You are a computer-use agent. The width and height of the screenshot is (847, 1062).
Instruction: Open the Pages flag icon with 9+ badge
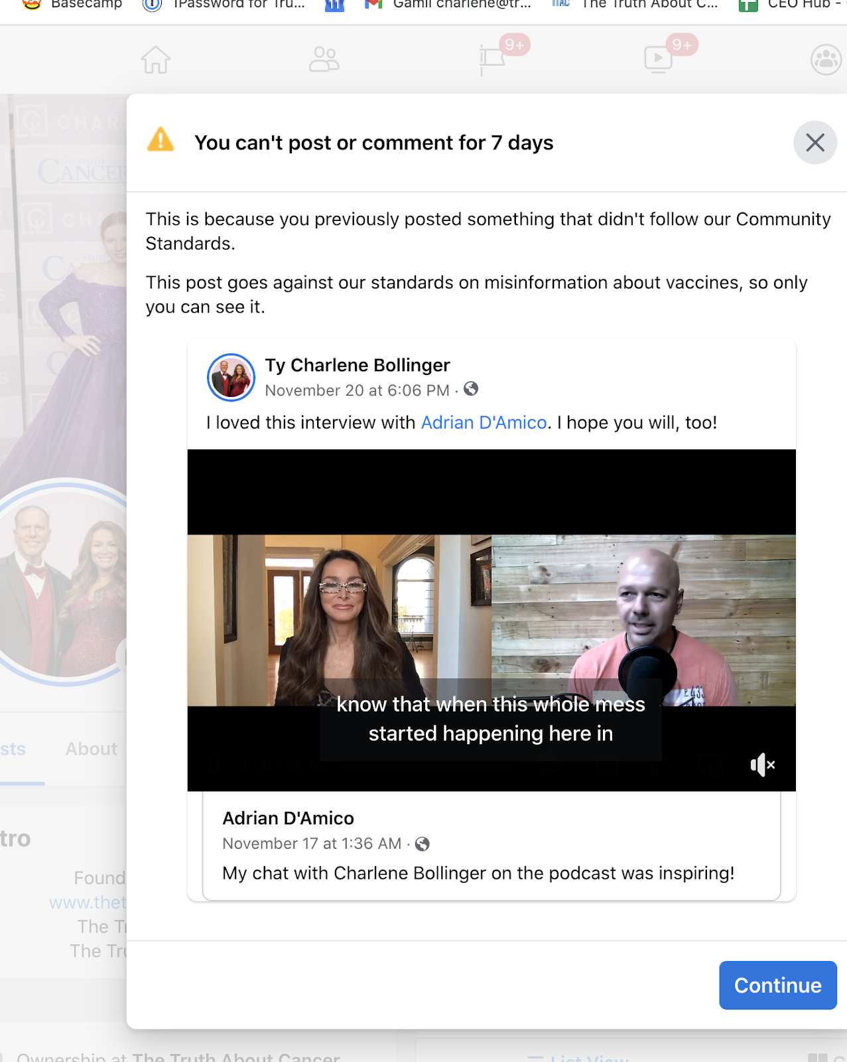492,60
